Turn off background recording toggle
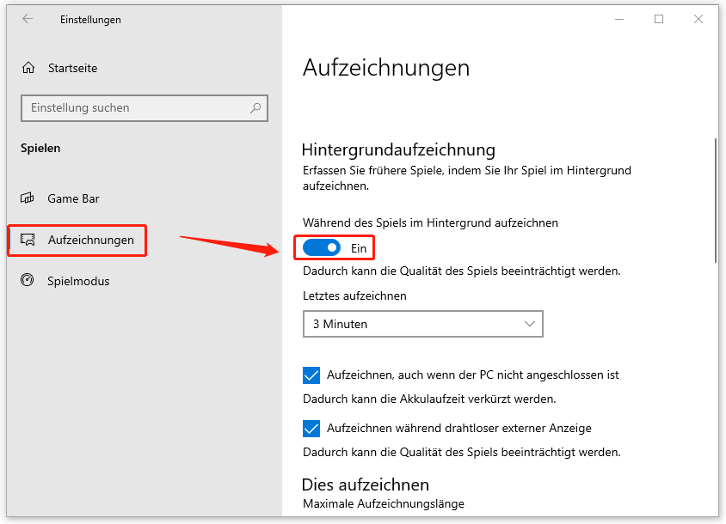The height and width of the screenshot is (524, 726). (x=322, y=248)
